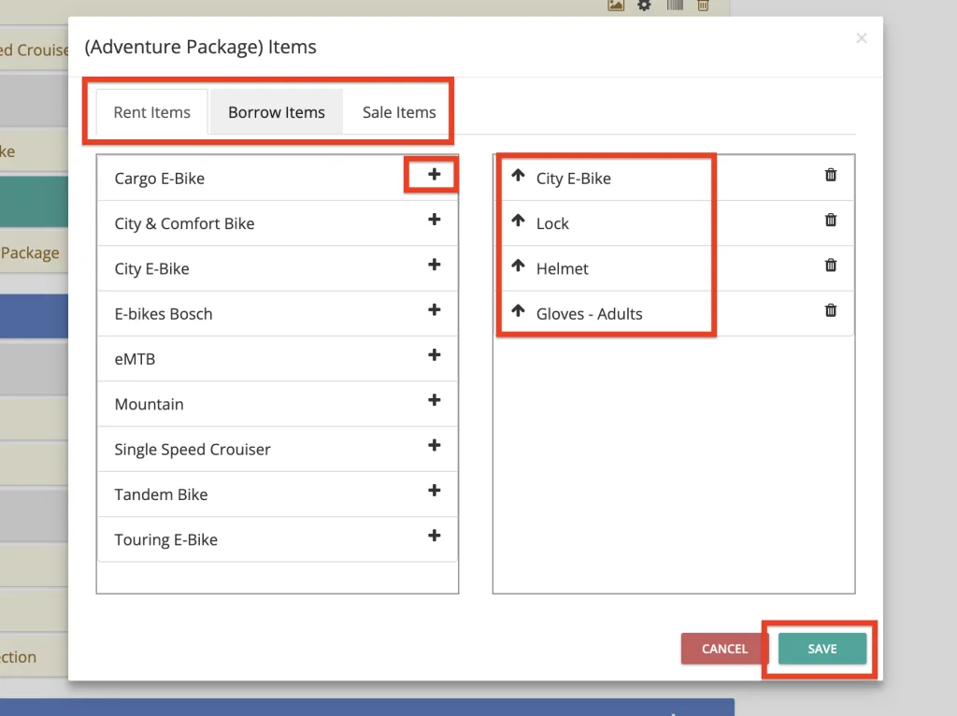The height and width of the screenshot is (716, 957).
Task: Add Touring E-Bike via its plus icon
Action: [x=434, y=536]
